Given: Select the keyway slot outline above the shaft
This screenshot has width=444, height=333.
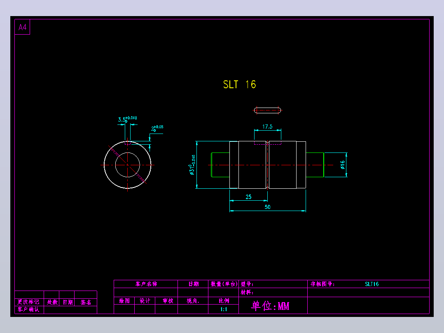Looking at the screenshot, I should click(x=267, y=110).
